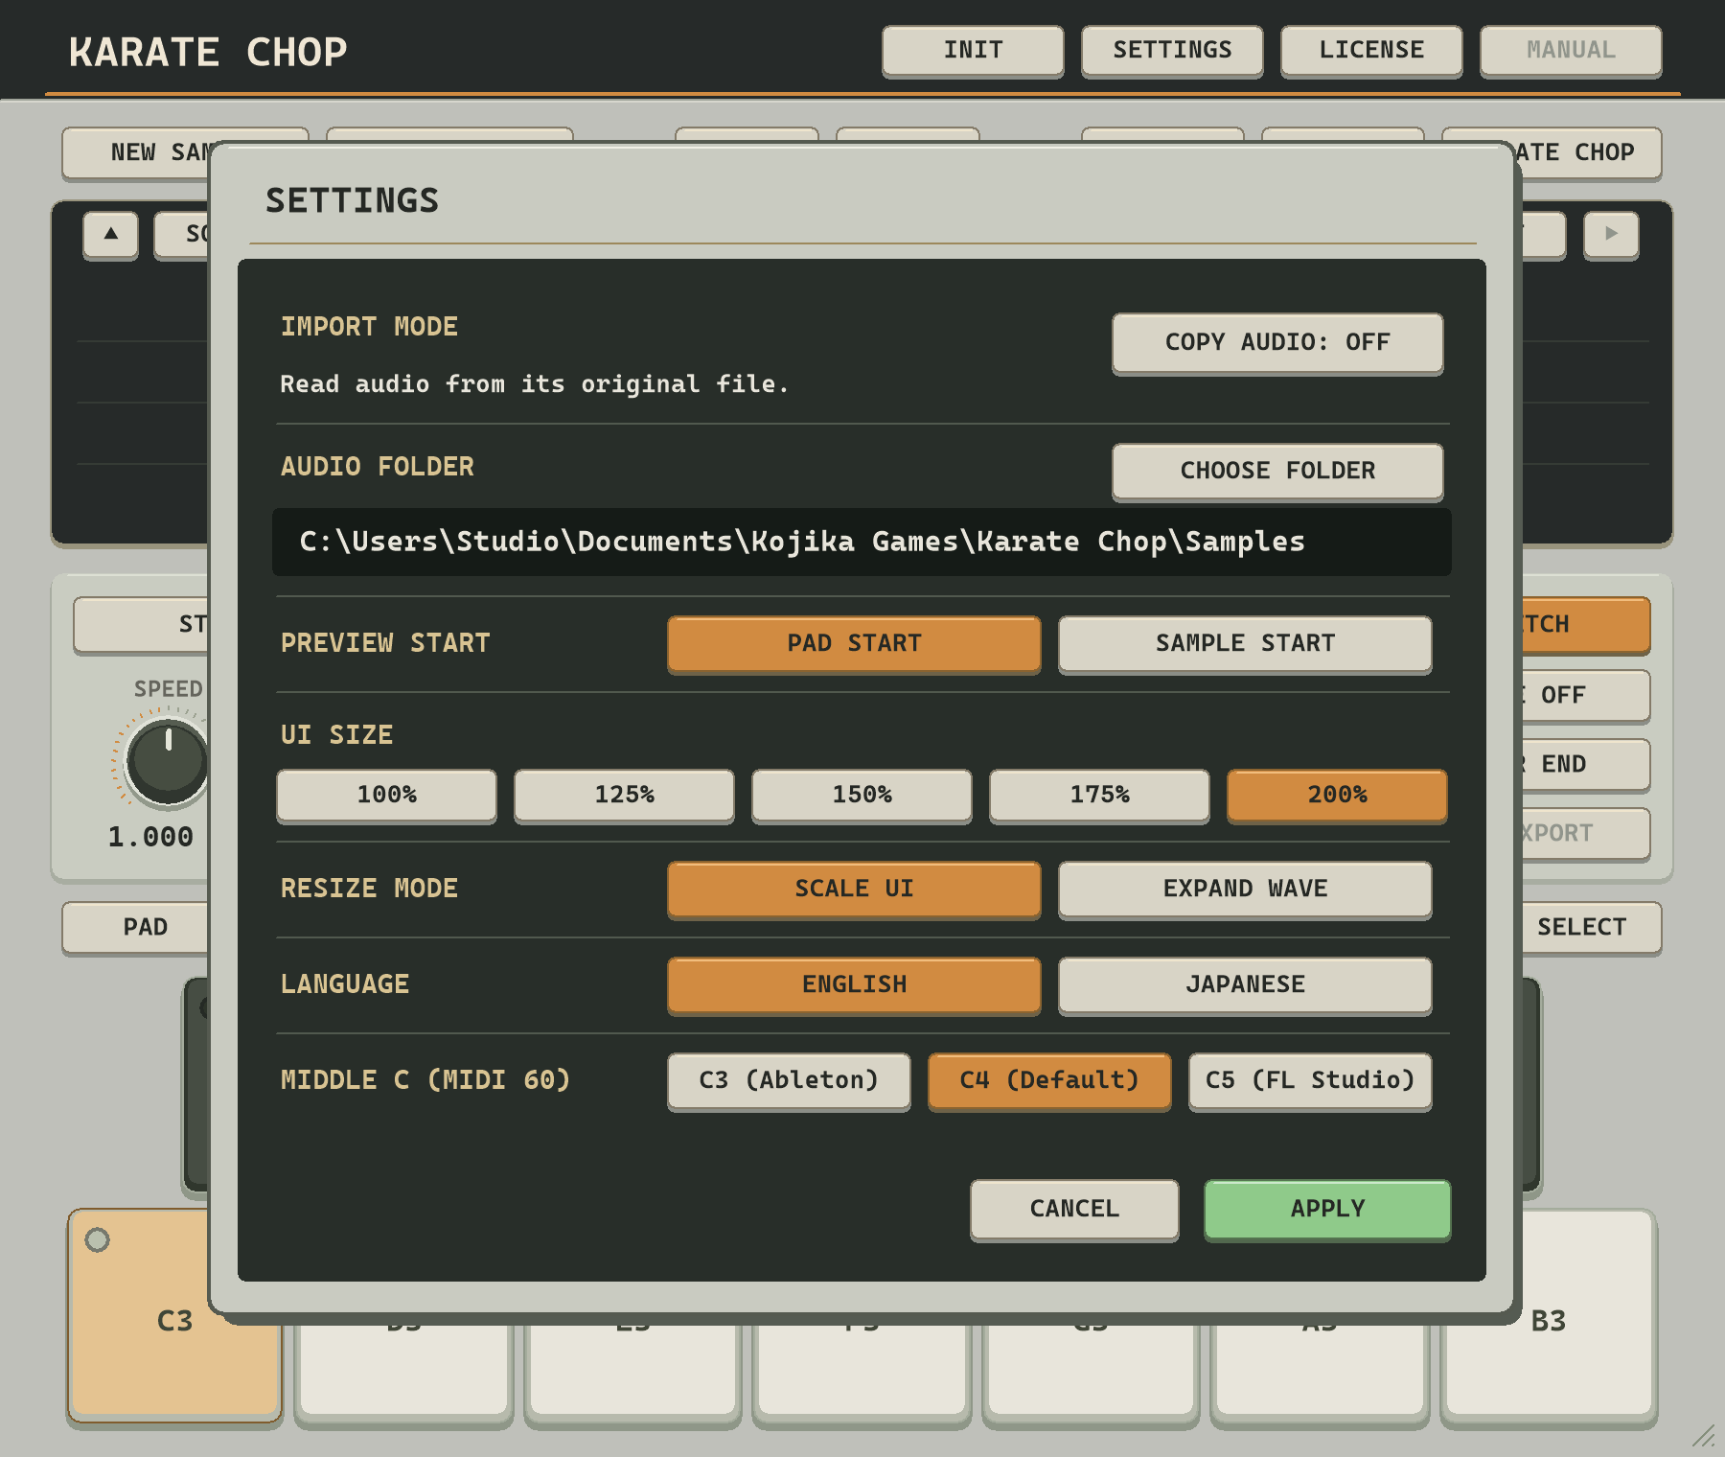Click the Choose Folder button
Screen dimensions: 1725x1457
click(1277, 472)
